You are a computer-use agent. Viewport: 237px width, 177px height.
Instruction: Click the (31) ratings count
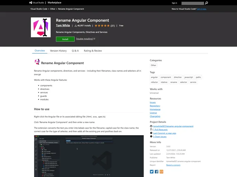pyautogui.click(x=113, y=26)
